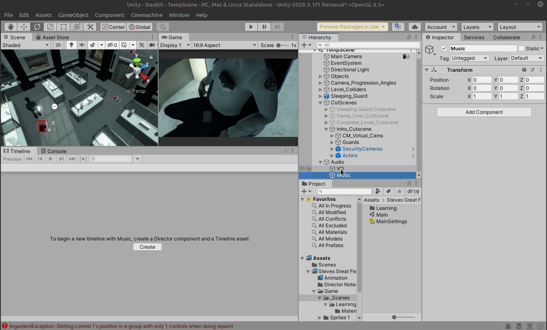Select the Hand tool in the toolbar

[11, 27]
